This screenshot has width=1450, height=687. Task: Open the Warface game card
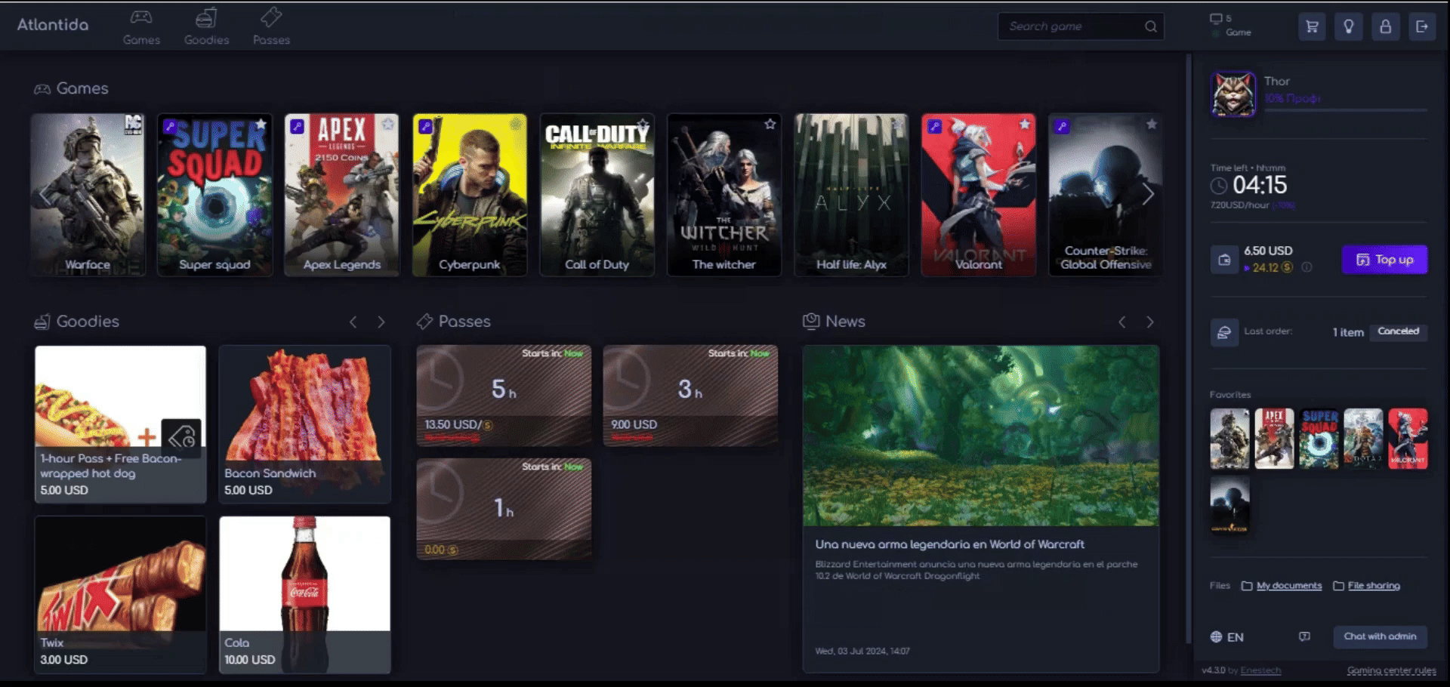pos(88,195)
